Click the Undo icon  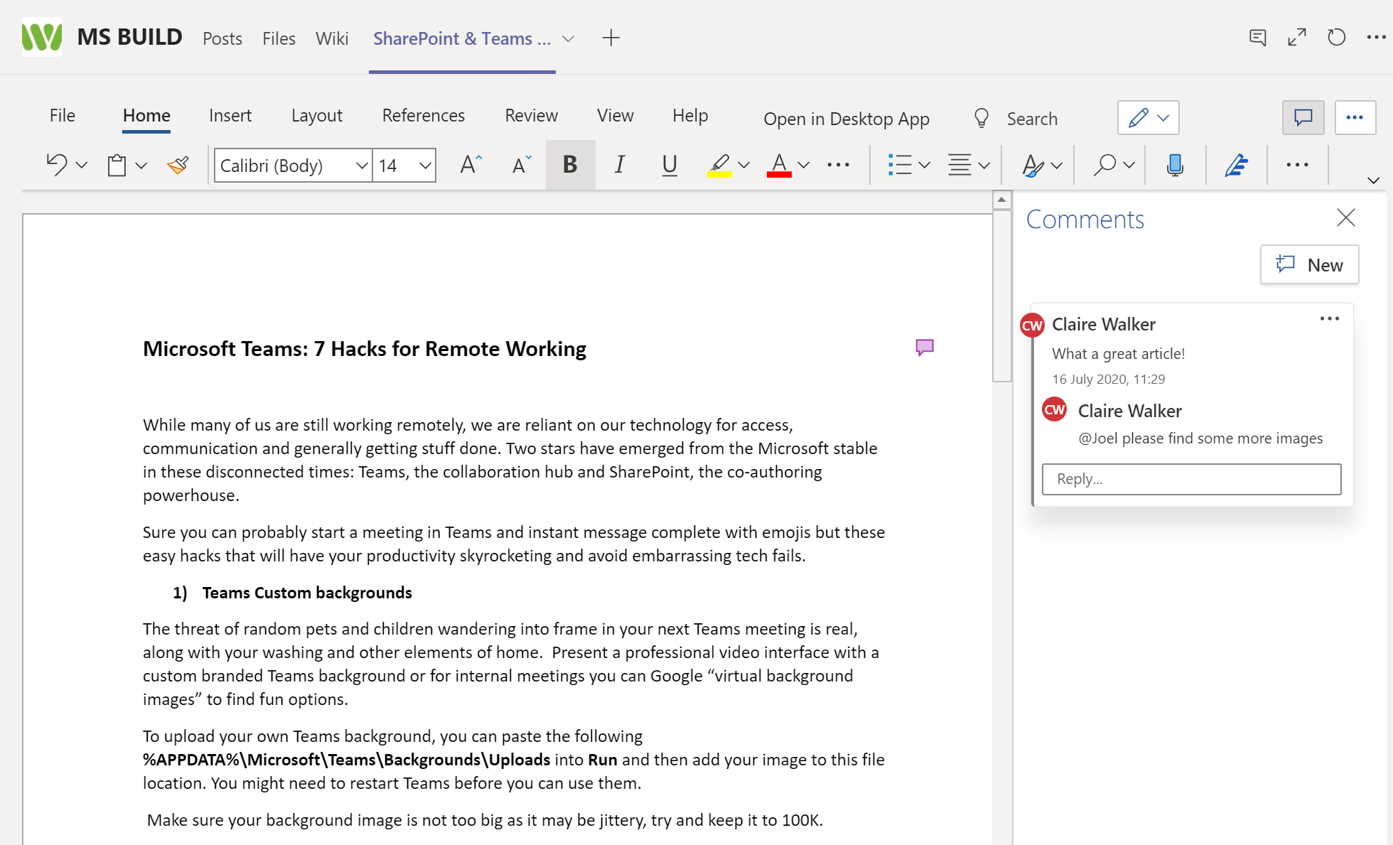pos(57,165)
